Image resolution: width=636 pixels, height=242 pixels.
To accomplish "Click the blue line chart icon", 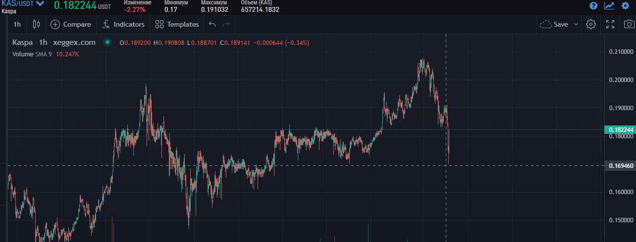I will 609,6.
